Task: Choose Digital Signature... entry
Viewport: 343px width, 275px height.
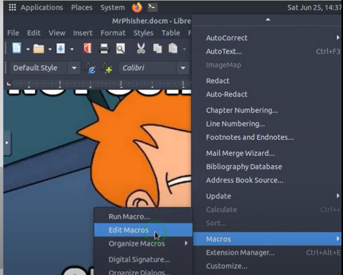Action: 143,260
